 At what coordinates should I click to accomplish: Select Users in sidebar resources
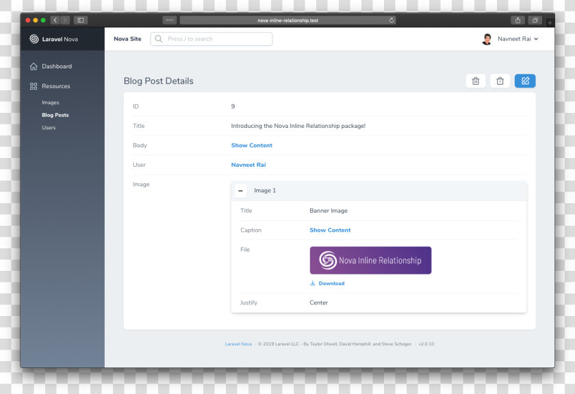coord(49,127)
